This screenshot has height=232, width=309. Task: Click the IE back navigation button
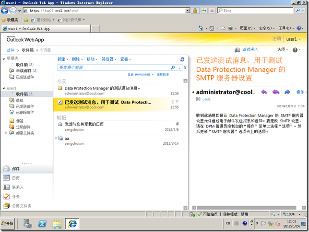[x=5, y=11]
